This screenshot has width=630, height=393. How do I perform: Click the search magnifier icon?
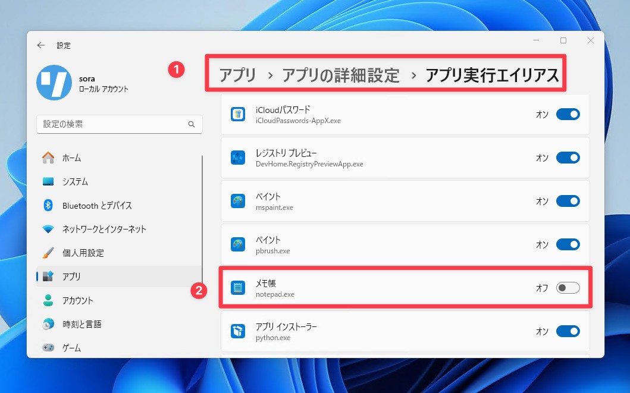[x=192, y=124]
